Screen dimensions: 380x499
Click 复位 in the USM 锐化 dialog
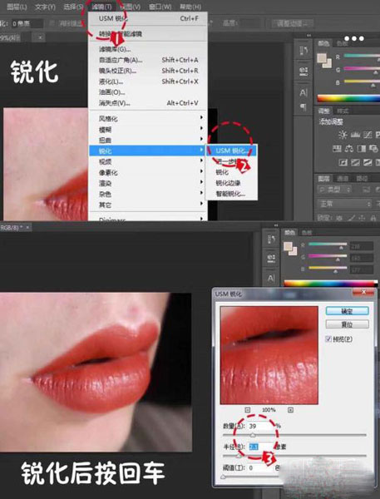[348, 324]
